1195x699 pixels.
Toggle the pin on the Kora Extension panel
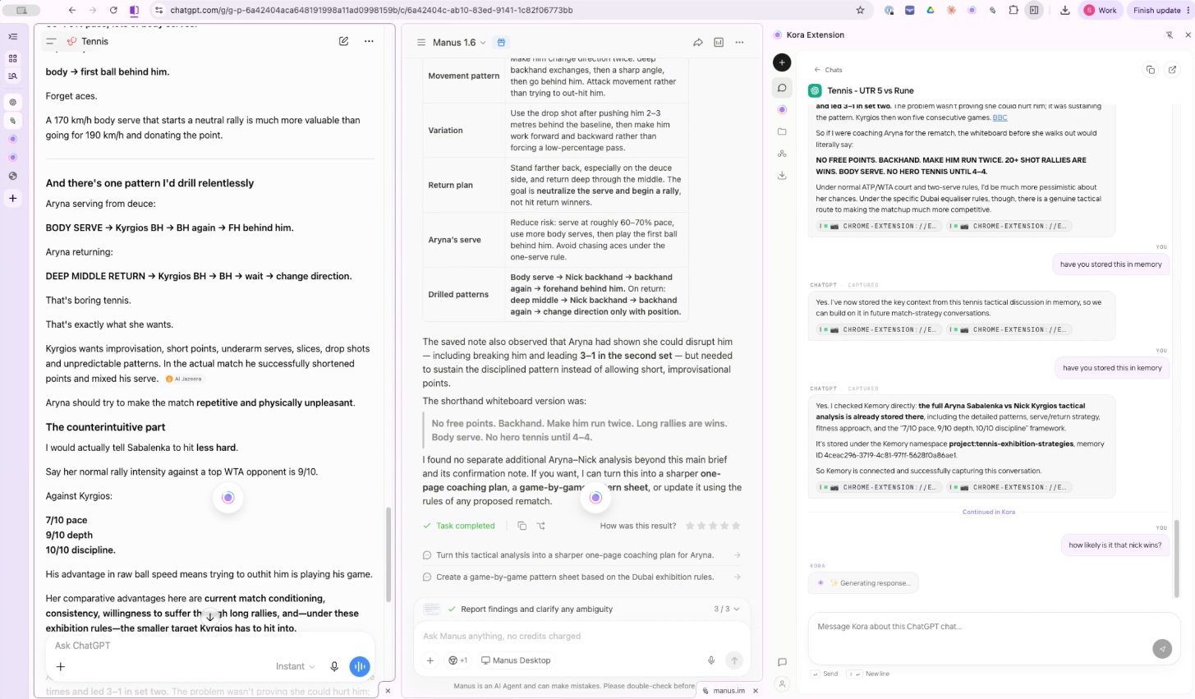coord(1170,35)
